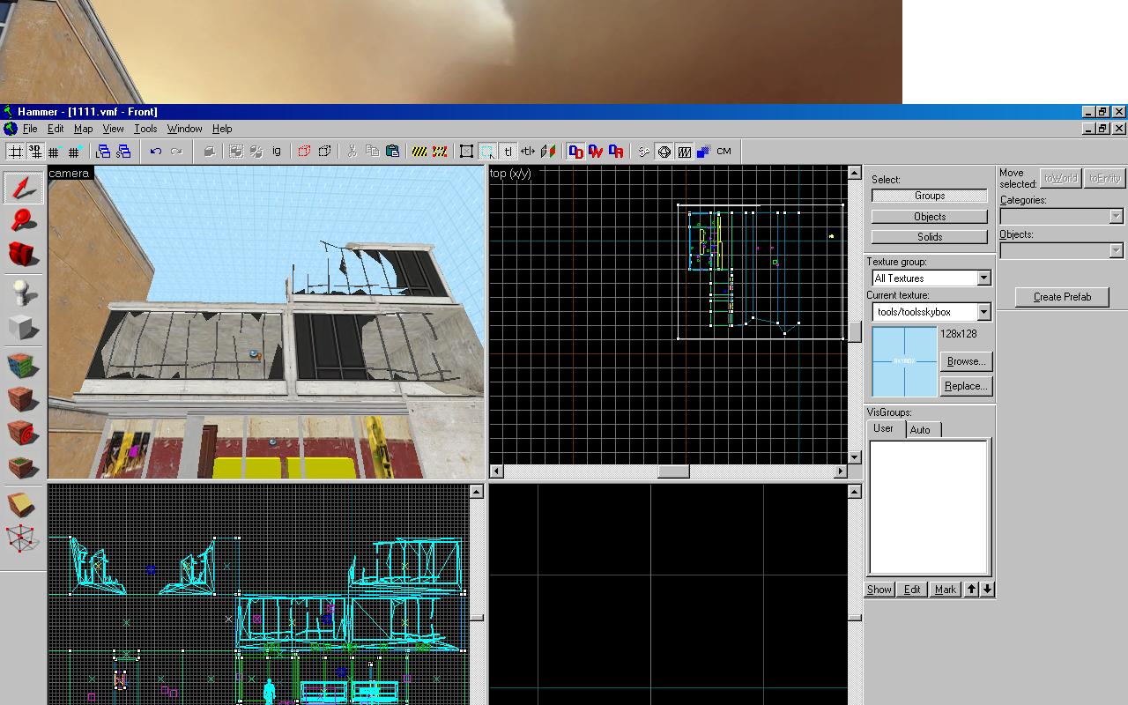Click the top view horizontal scrollbar thumb
The width and height of the screenshot is (1128, 705).
tap(673, 471)
